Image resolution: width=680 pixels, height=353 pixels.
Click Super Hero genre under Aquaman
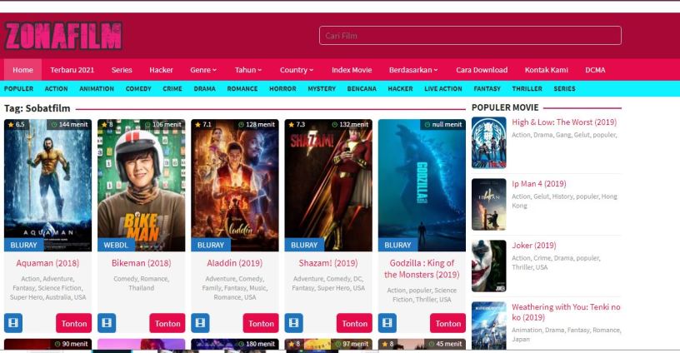tap(27, 297)
